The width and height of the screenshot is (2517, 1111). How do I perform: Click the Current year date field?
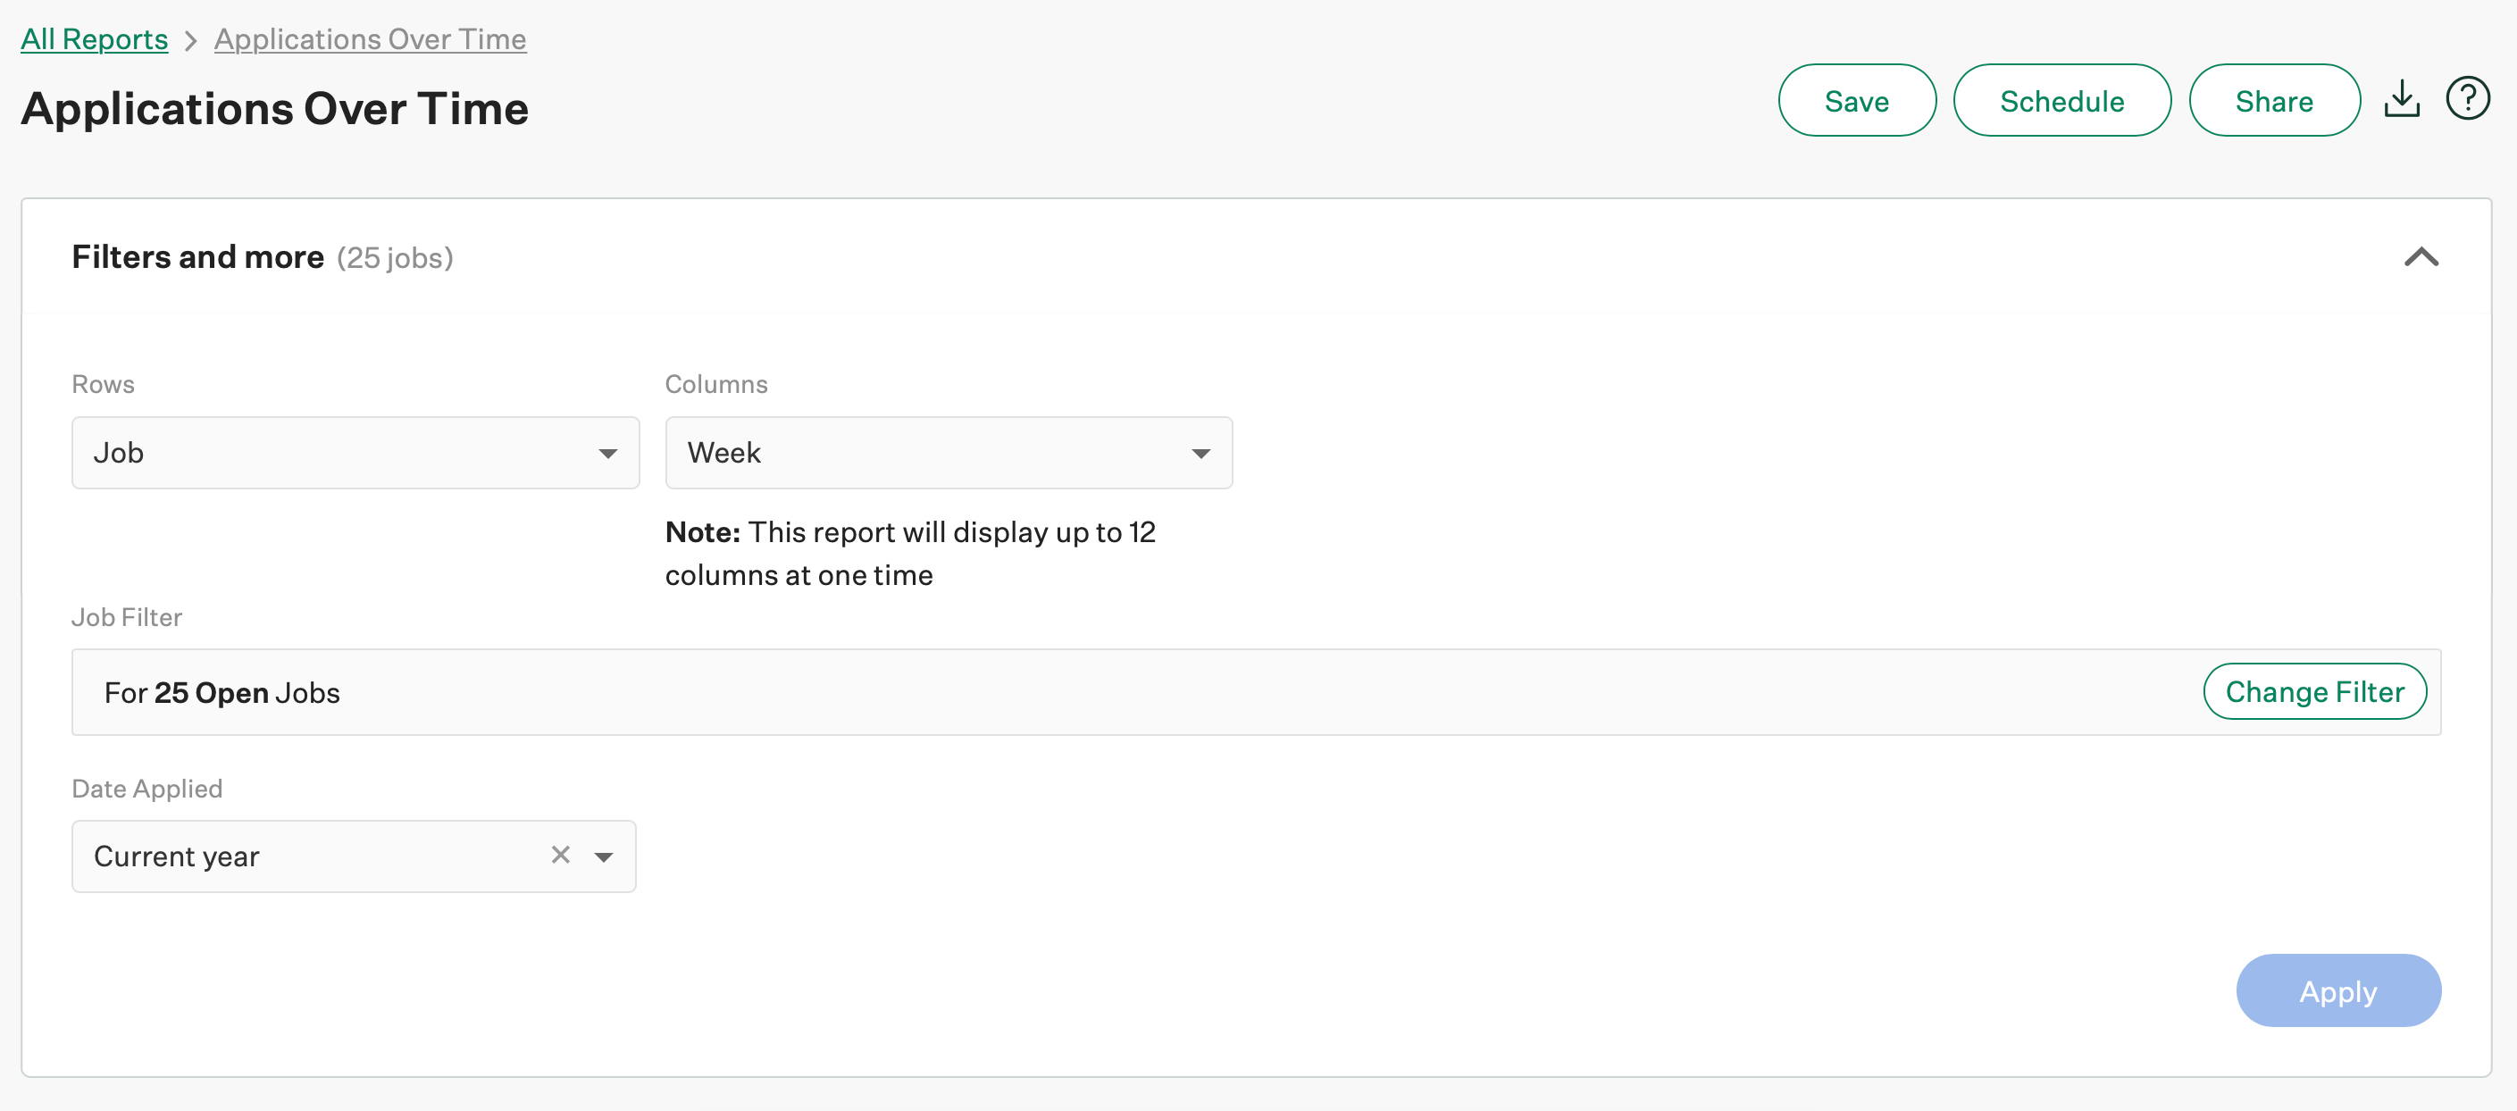click(x=354, y=856)
